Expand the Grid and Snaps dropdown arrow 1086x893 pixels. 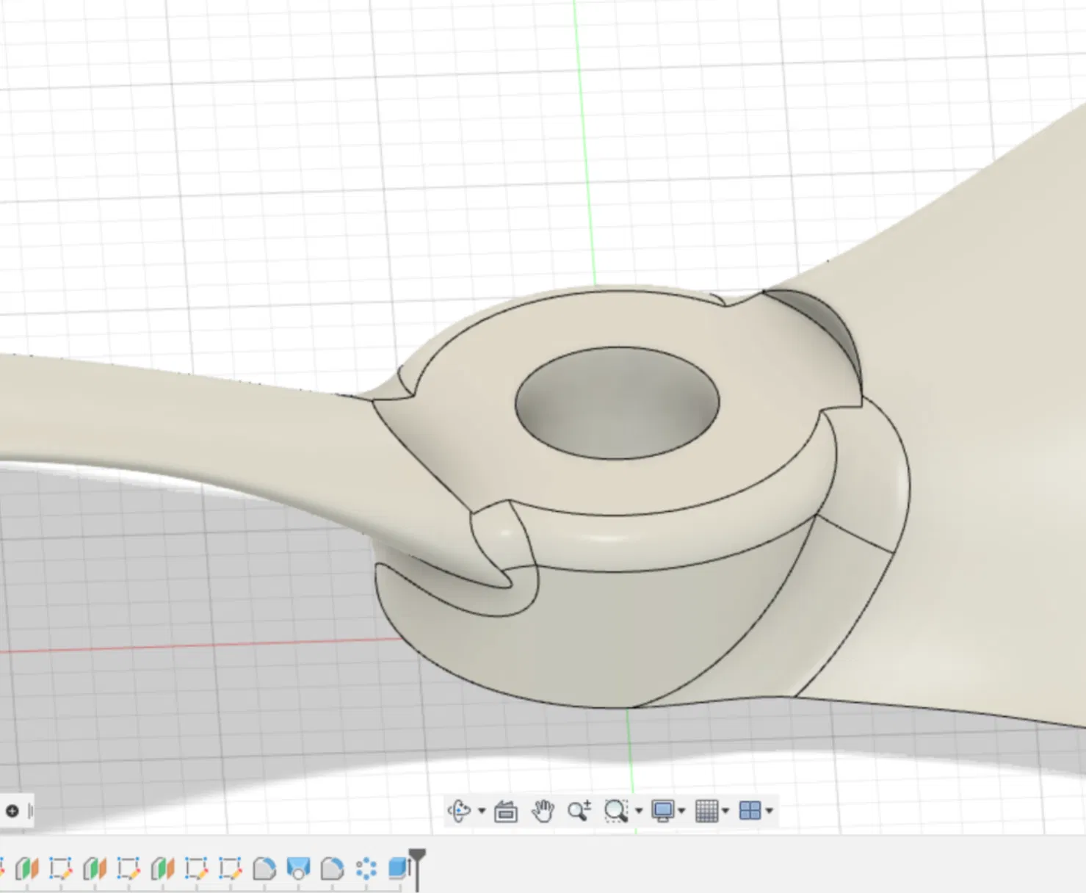725,811
